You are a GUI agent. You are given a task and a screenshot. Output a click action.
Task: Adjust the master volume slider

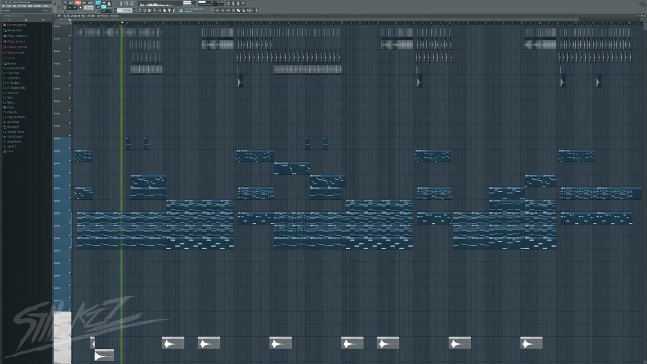[x=55, y=8]
